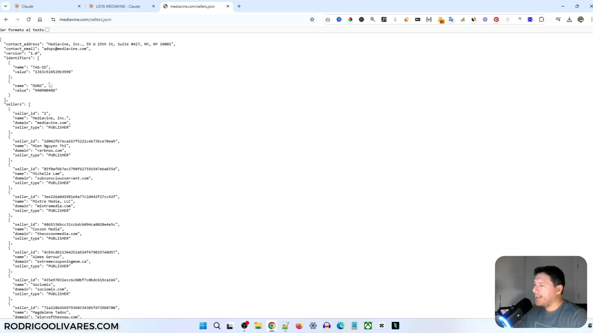Open the tab search dropdown arrow
The height and width of the screenshot is (333, 593).
6,6
